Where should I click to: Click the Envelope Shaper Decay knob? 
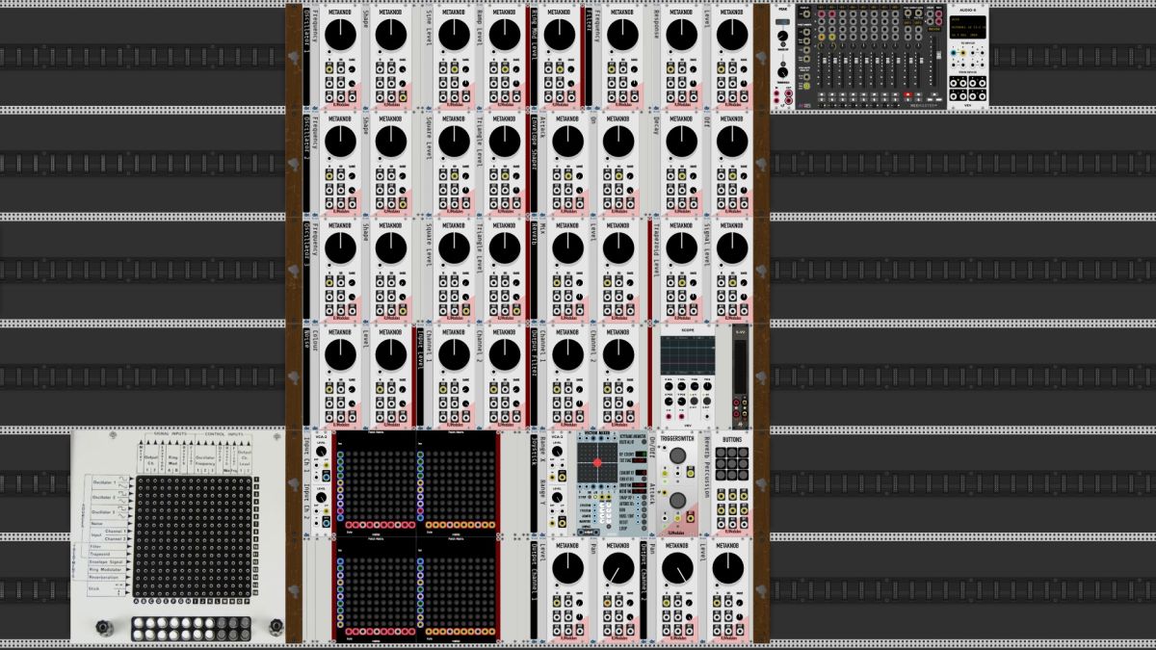click(681, 143)
